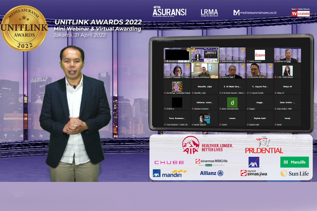Select the Lenara participant tile
This screenshot has width=317, height=211.
232,118
